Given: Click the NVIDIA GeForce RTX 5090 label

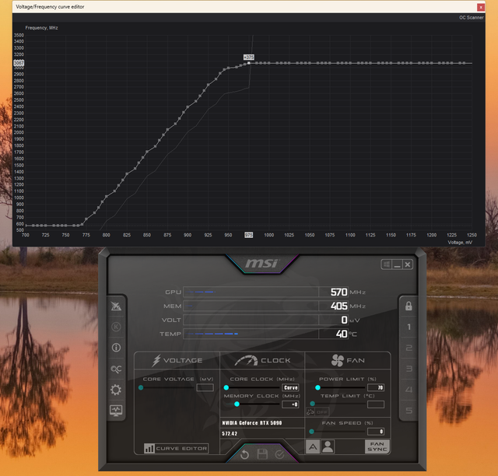Looking at the screenshot, I should [x=252, y=423].
